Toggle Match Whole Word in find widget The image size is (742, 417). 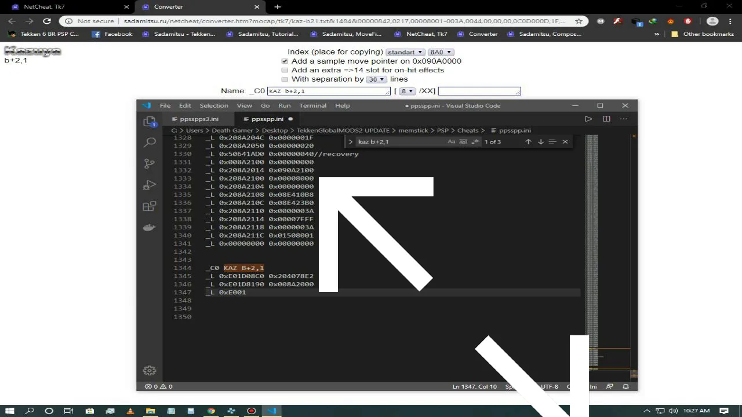coord(463,142)
